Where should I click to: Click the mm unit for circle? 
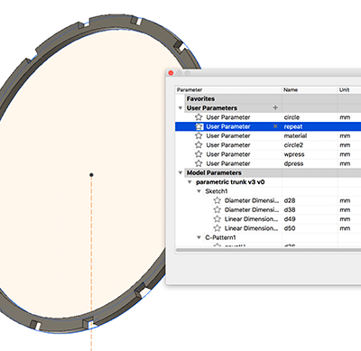(345, 117)
